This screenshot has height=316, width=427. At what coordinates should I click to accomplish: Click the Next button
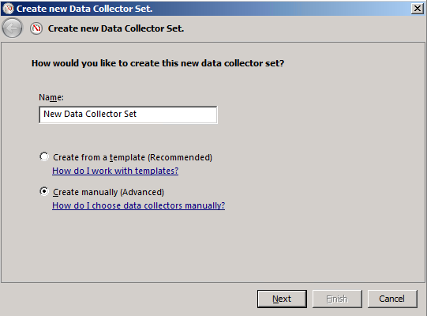point(282,299)
